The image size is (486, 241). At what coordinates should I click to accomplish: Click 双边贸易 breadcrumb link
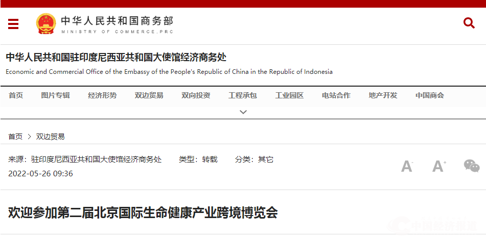(x=51, y=137)
